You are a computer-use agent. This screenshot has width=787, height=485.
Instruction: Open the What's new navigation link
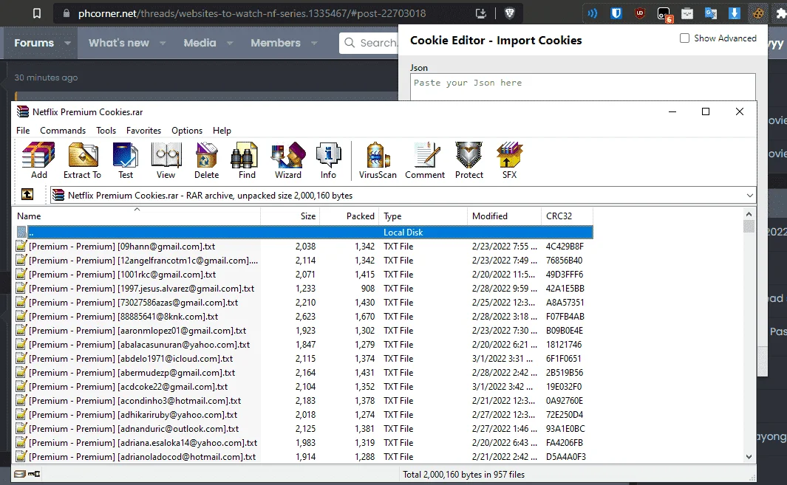tap(119, 43)
